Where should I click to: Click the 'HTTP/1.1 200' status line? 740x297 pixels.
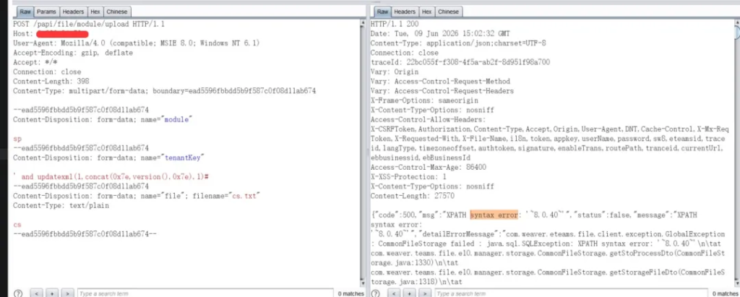pos(395,24)
